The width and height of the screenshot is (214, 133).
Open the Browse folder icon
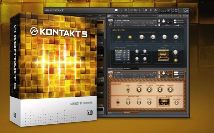(116, 10)
